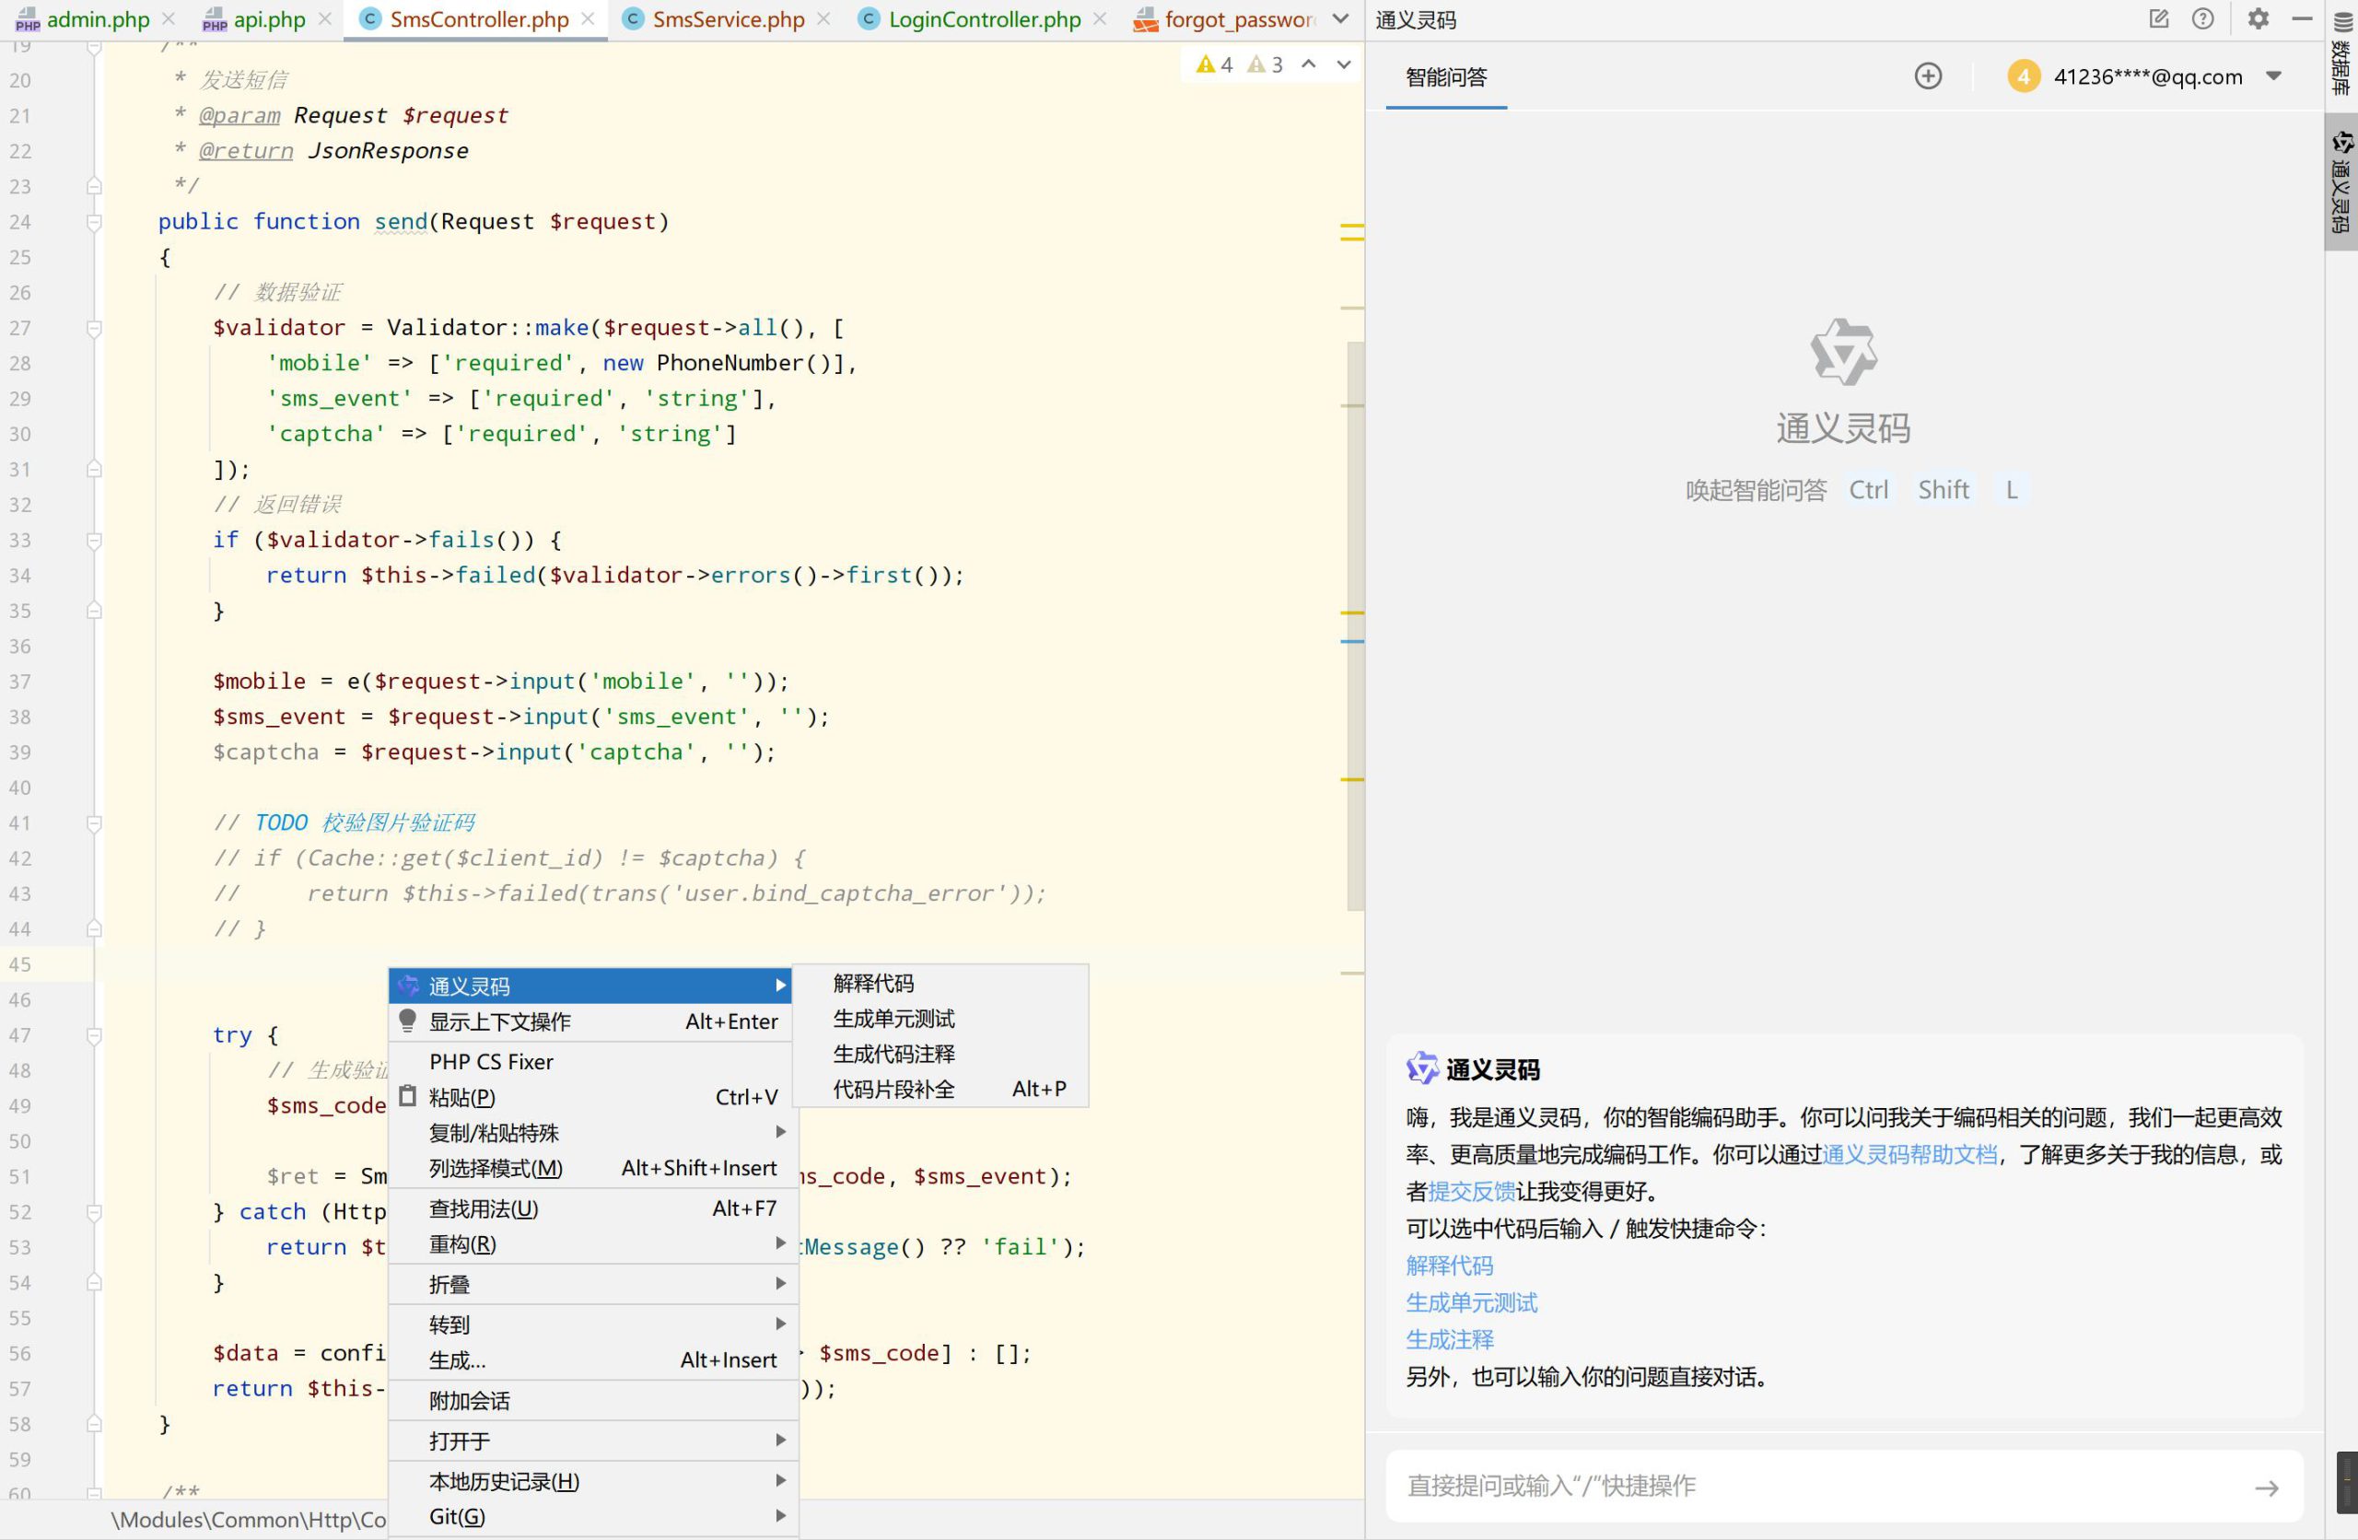2358x1540 pixels.
Task: Click the send arrow in chat input
Action: click(x=2266, y=1487)
